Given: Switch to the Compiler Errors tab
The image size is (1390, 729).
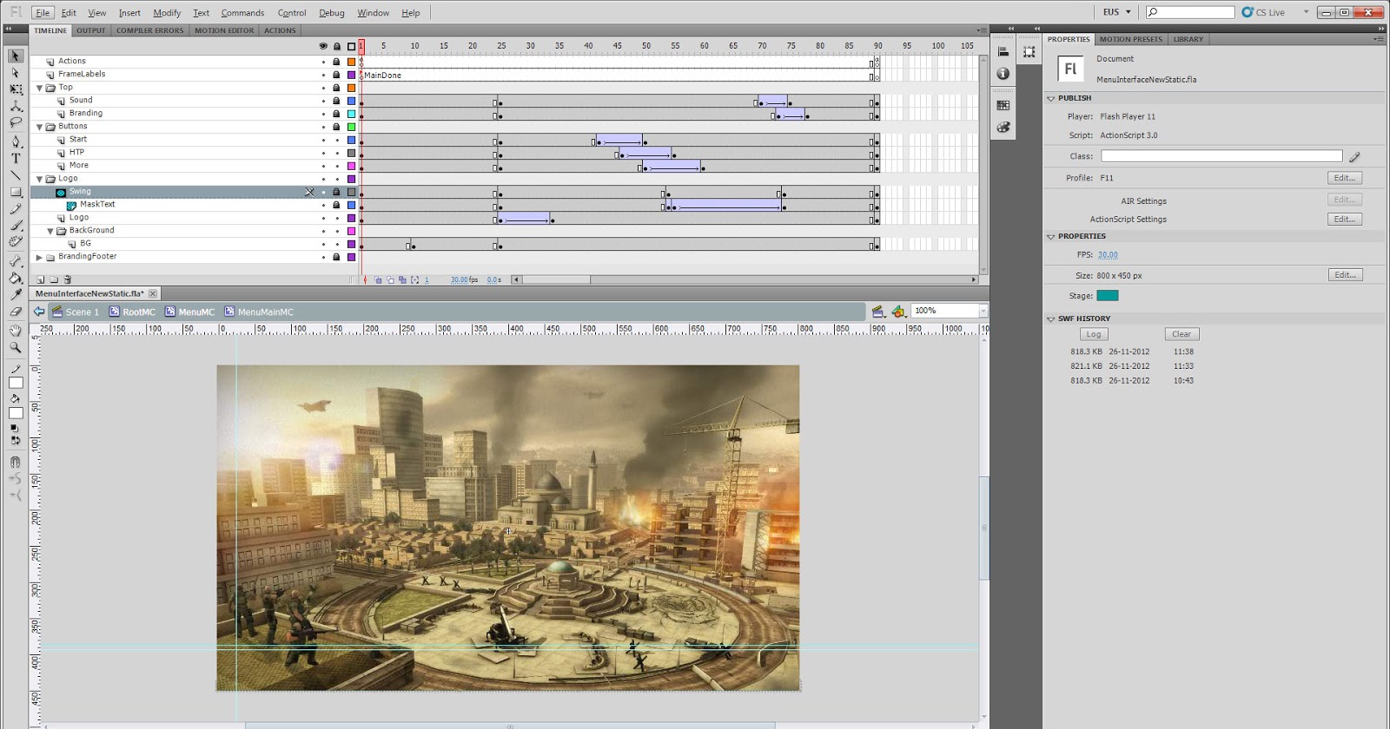Looking at the screenshot, I should coord(150,30).
